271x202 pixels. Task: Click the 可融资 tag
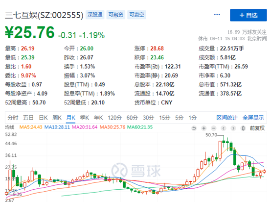[x=115, y=15]
